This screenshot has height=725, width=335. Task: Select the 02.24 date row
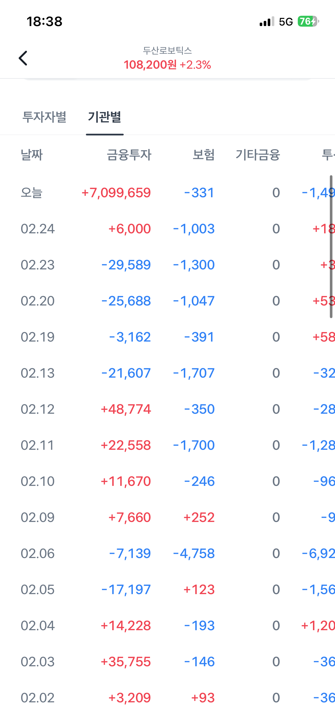click(x=38, y=229)
